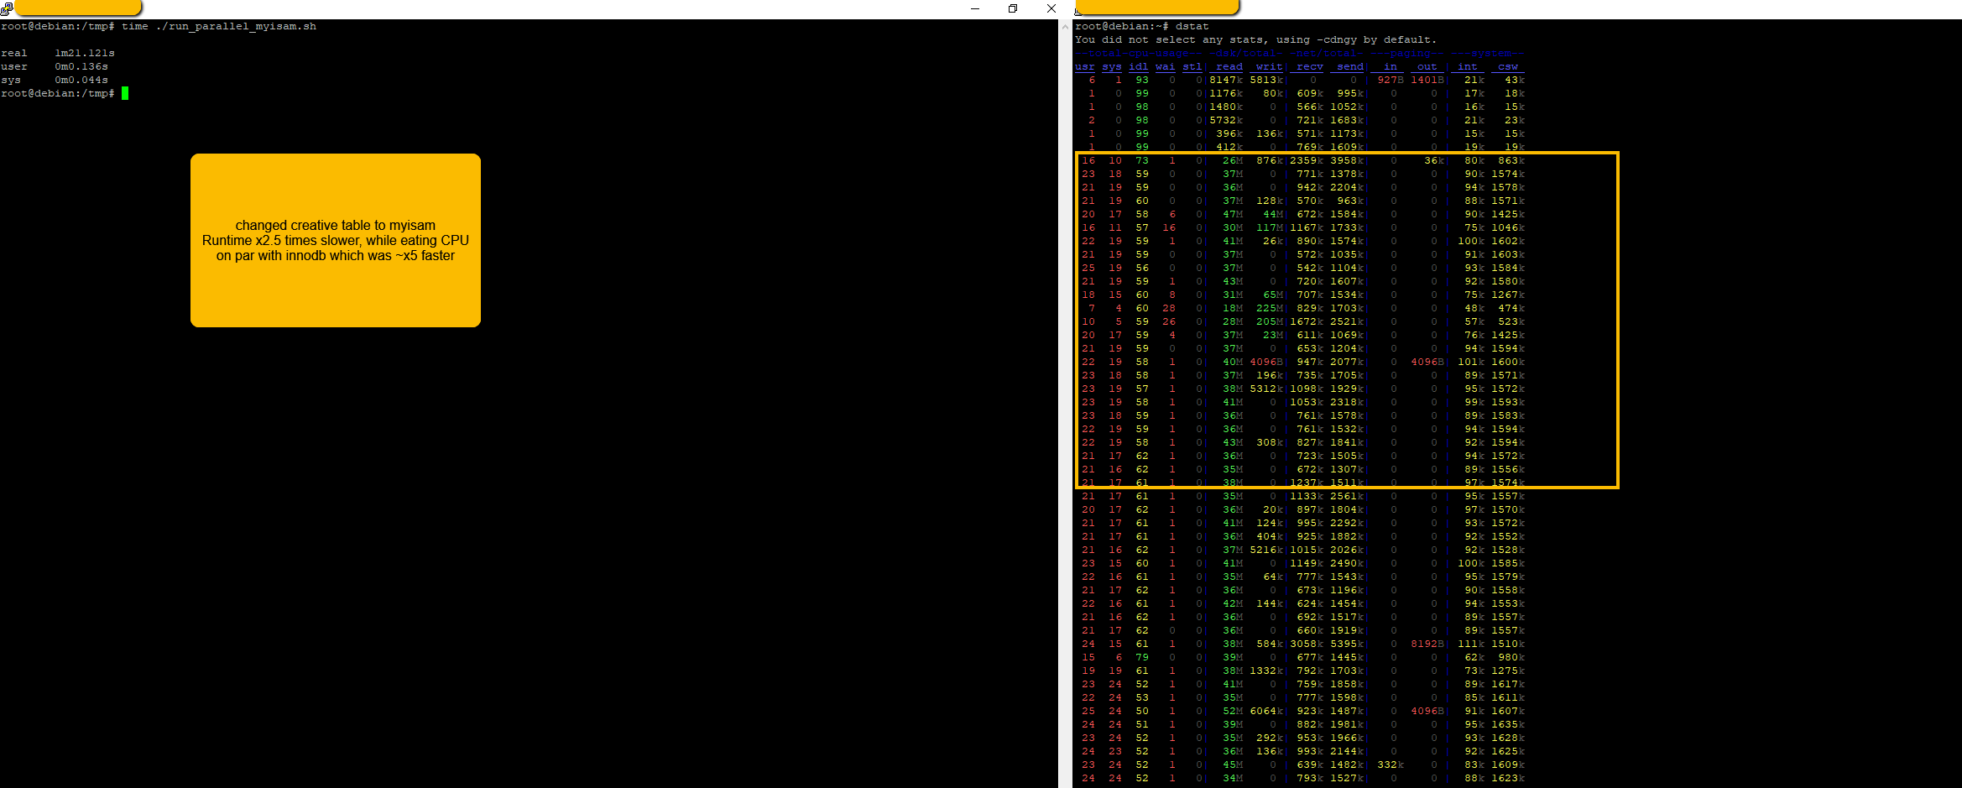Restore down the left terminal window
This screenshot has width=1962, height=788.
(1013, 8)
